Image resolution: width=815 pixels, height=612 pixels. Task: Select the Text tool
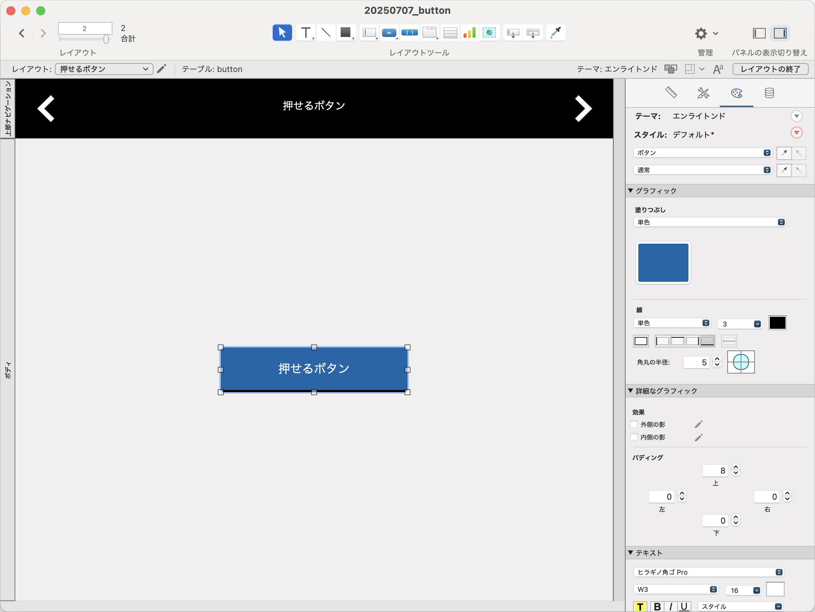point(306,33)
